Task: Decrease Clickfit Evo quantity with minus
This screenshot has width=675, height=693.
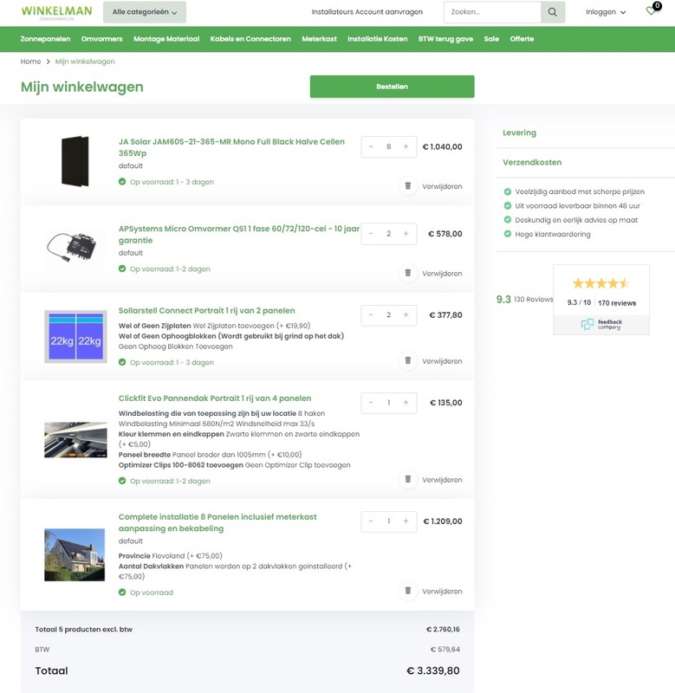Action: pyautogui.click(x=371, y=403)
